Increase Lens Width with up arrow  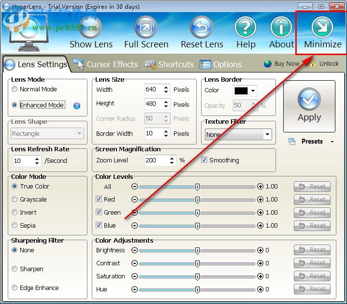click(166, 87)
